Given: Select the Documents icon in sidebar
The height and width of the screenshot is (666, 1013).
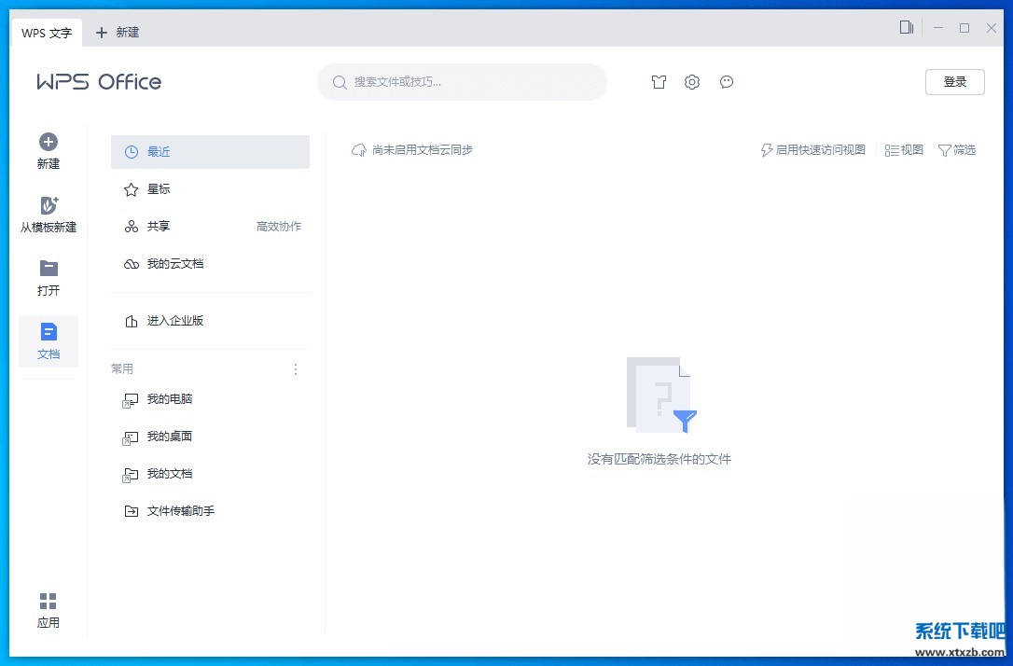Looking at the screenshot, I should (x=49, y=333).
